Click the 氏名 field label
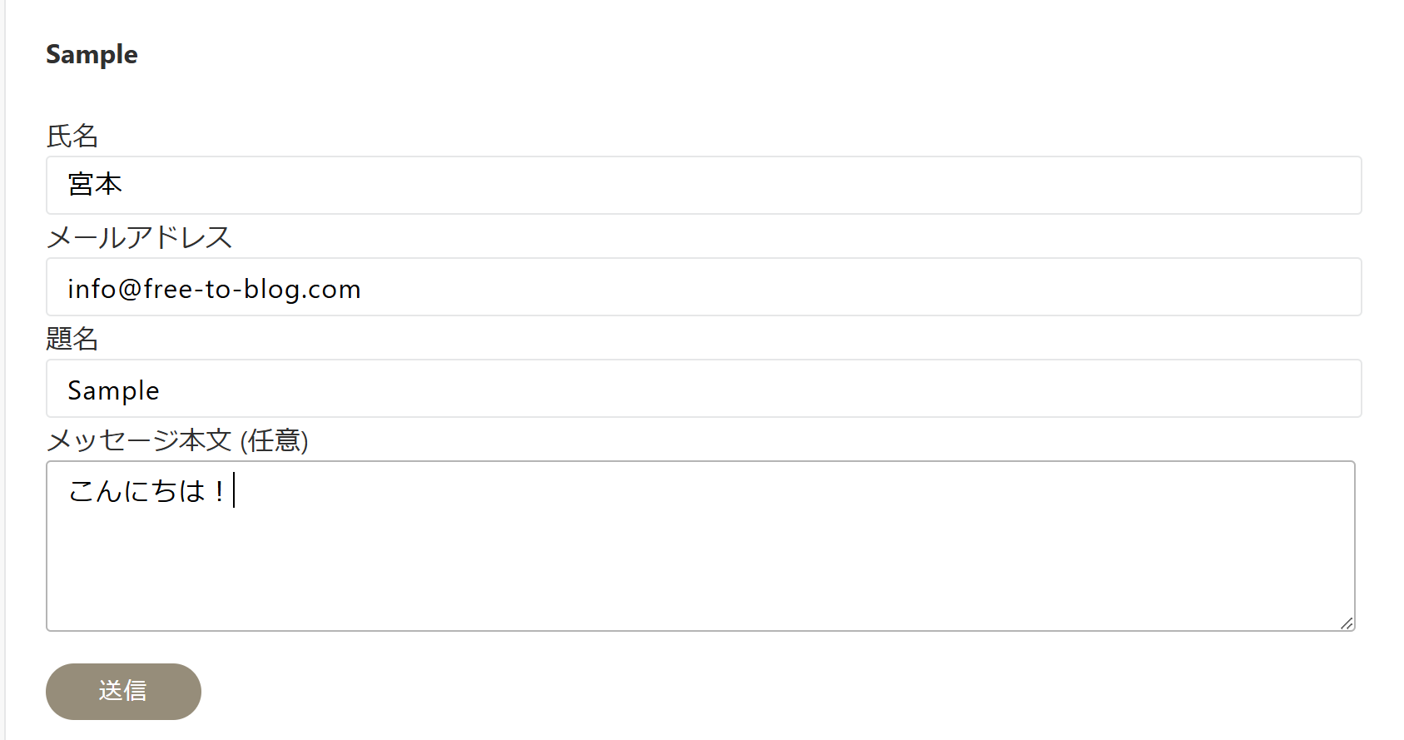Image resolution: width=1404 pixels, height=740 pixels. click(72, 136)
